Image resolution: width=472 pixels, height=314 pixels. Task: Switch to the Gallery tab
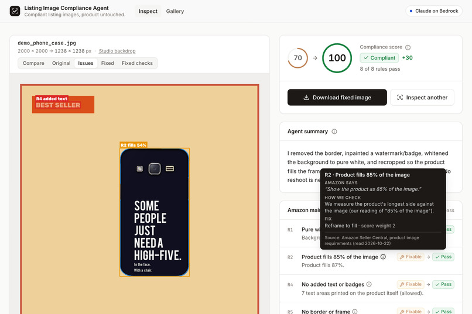point(175,11)
